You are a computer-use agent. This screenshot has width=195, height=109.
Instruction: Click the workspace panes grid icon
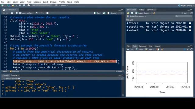point(56,5)
